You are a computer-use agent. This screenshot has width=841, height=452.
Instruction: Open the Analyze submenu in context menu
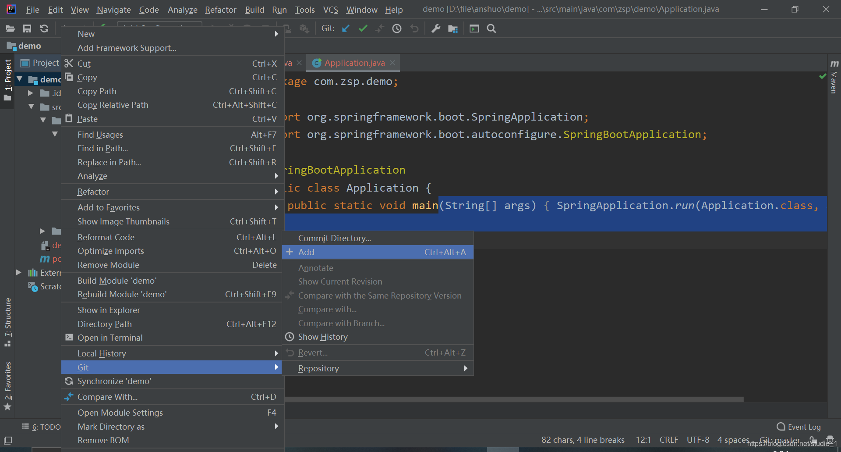tap(173, 176)
